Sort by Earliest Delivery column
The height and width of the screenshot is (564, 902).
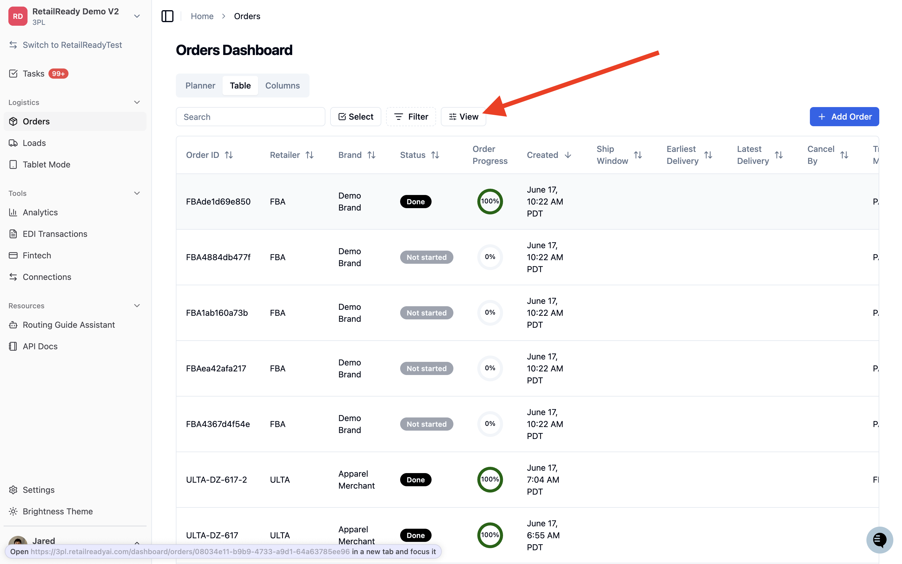pyautogui.click(x=708, y=155)
